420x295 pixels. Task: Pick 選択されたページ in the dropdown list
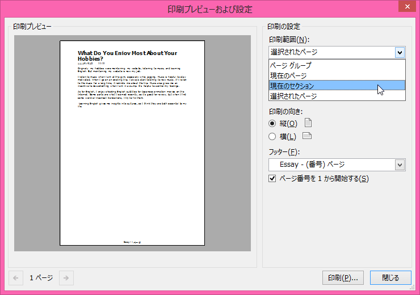tap(337, 96)
